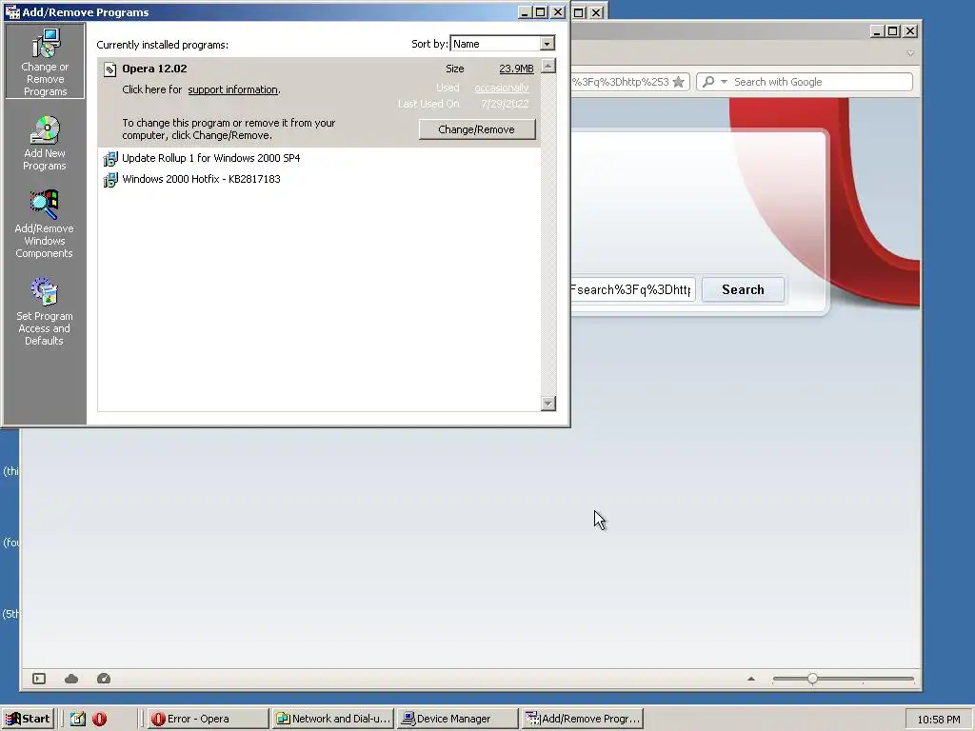Select the Update Rollup 1 entry icon

pos(110,159)
